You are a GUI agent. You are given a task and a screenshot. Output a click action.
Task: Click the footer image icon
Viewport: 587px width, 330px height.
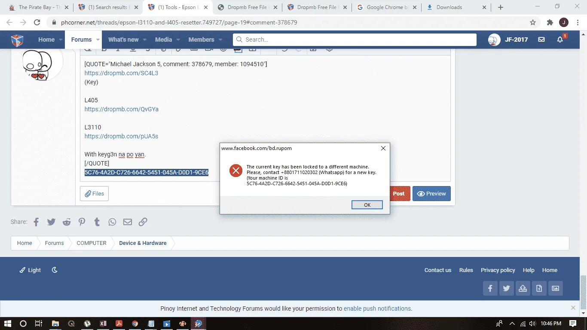pyautogui.click(x=556, y=288)
